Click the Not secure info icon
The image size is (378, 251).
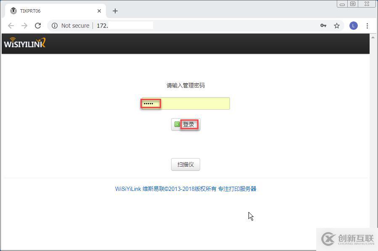tap(55, 25)
